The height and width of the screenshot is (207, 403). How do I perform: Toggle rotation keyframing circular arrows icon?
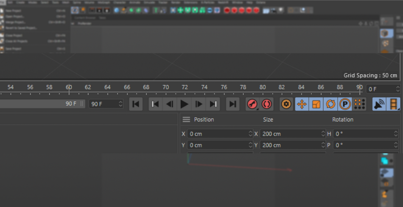point(330,104)
